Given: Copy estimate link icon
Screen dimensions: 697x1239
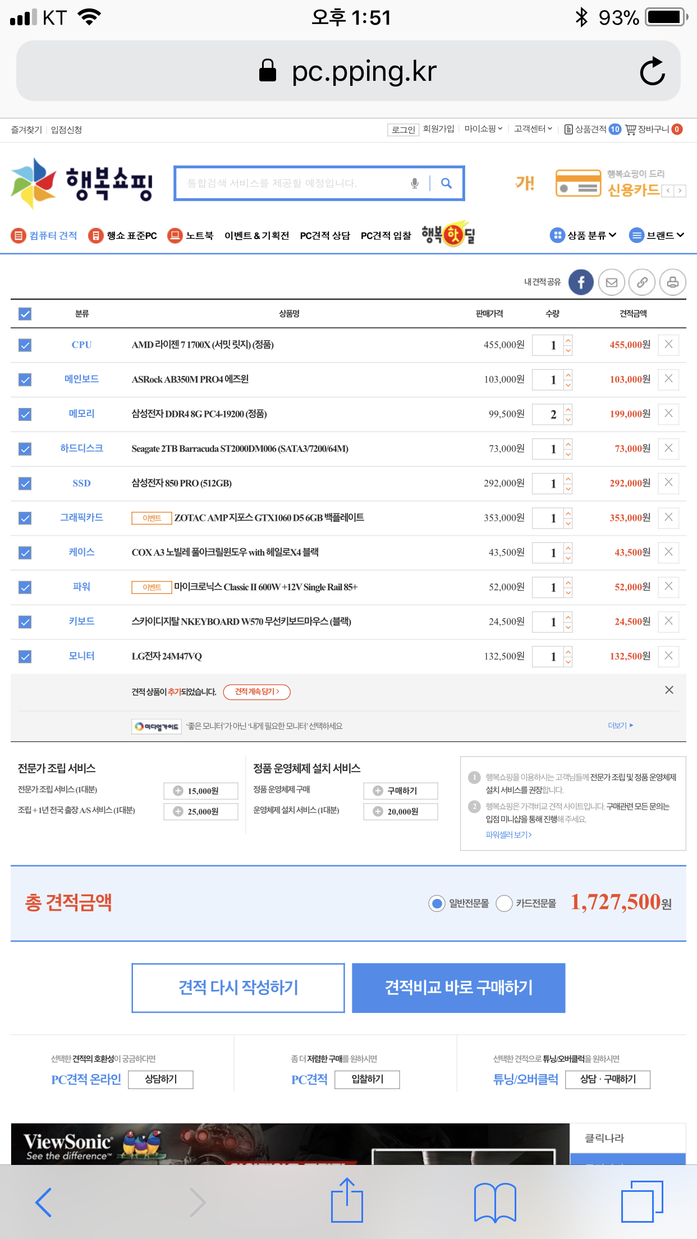Looking at the screenshot, I should pyautogui.click(x=642, y=282).
